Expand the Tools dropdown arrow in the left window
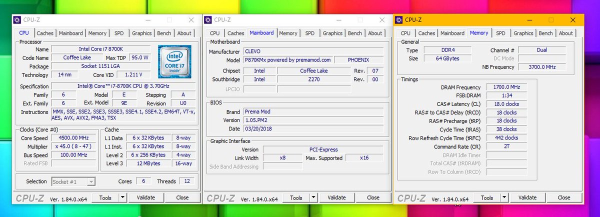The image size is (600, 217). coord(122,197)
